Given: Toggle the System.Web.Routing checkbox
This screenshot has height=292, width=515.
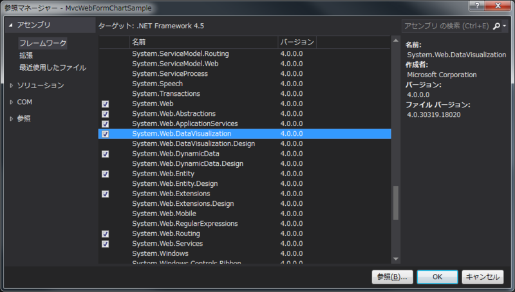Looking at the screenshot, I should pyautogui.click(x=105, y=234).
